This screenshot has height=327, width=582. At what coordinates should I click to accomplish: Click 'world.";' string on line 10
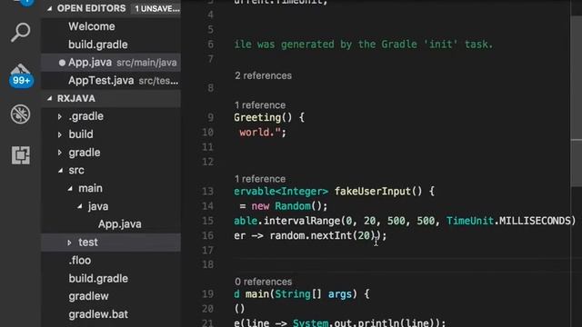coord(263,133)
